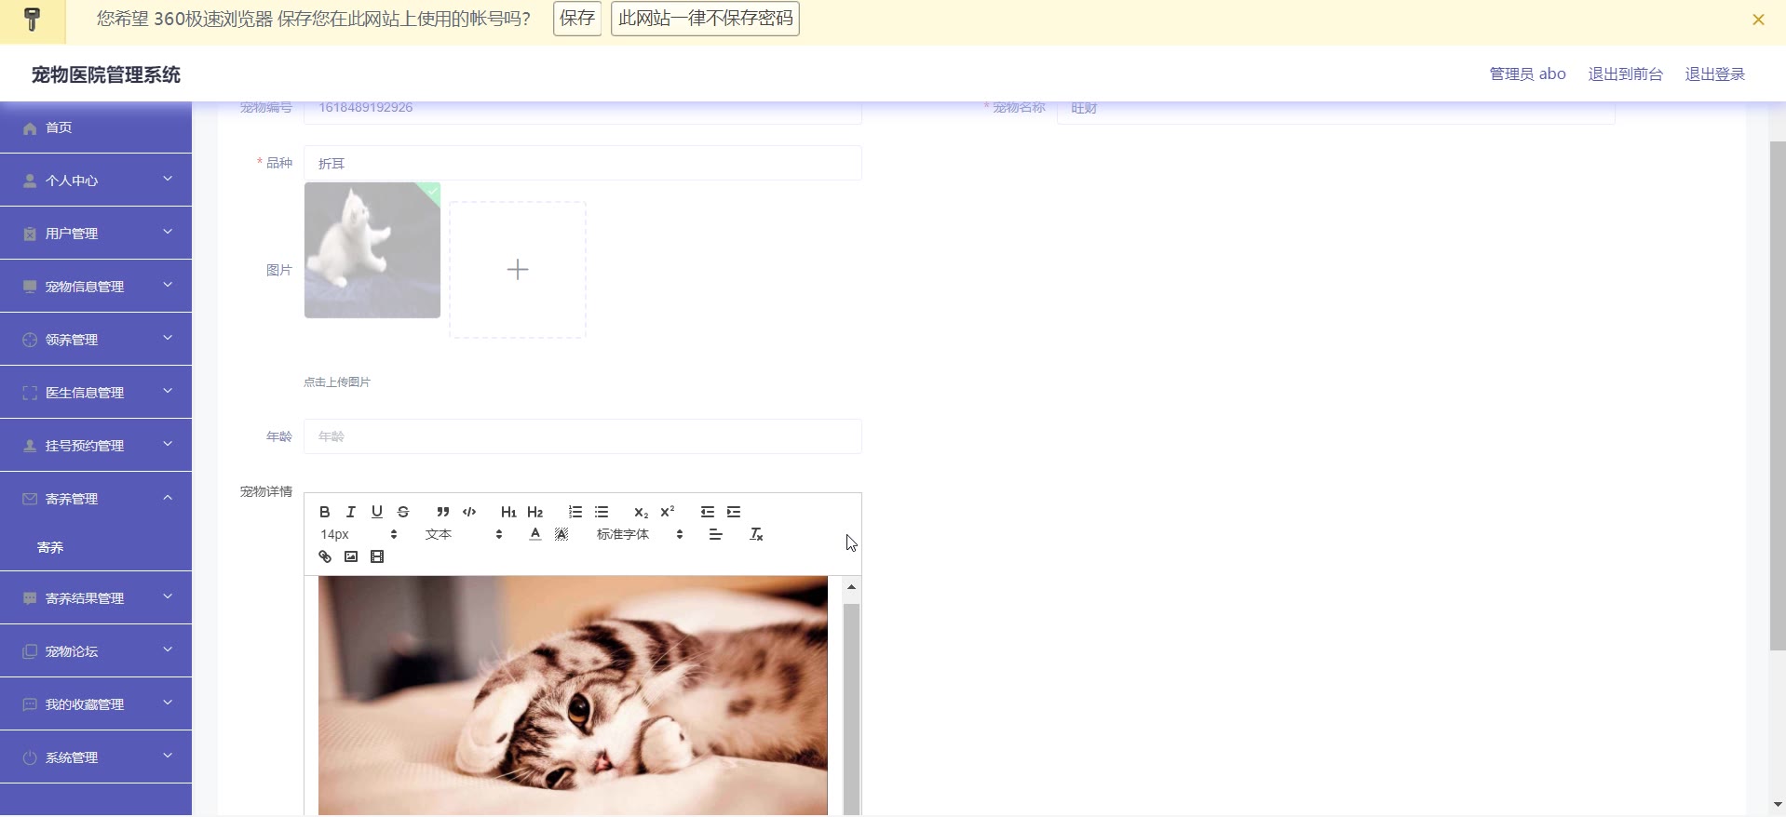Click the uploaded white cat thumbnail
This screenshot has height=817, width=1786.
(x=372, y=250)
